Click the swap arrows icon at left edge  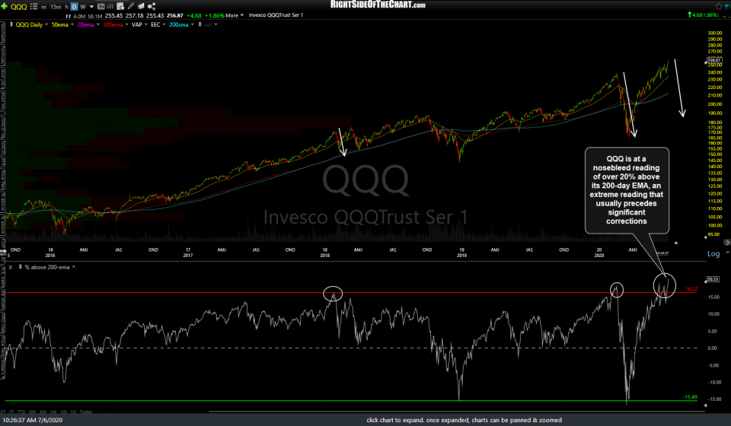tap(3, 251)
